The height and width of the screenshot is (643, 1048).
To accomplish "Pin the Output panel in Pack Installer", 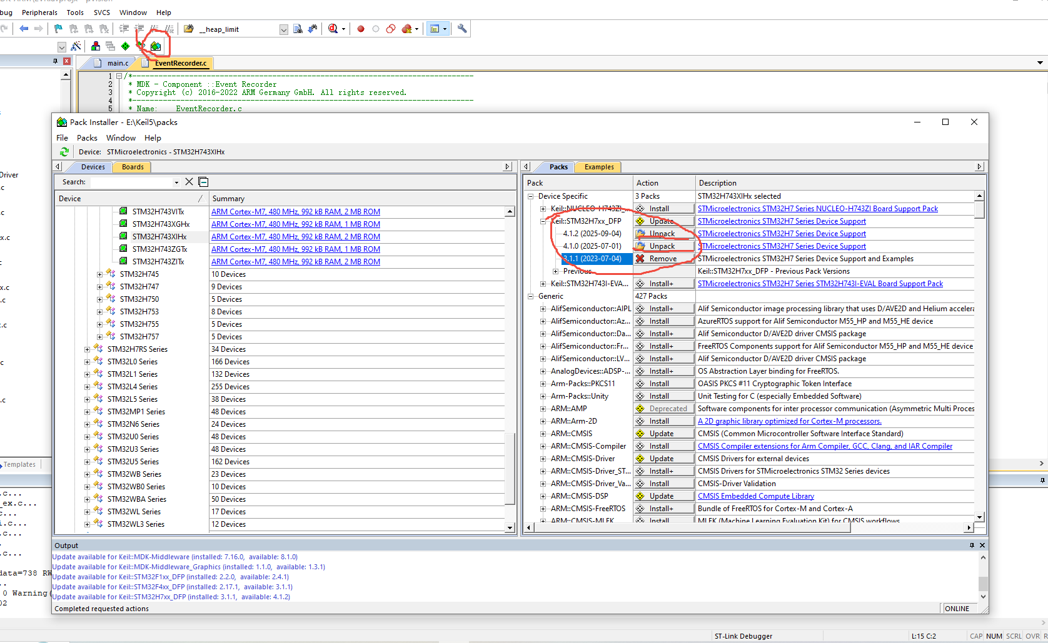I will tap(972, 546).
